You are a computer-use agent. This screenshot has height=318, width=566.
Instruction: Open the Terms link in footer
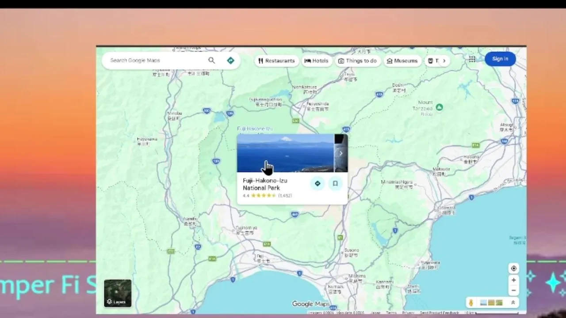pos(391,313)
